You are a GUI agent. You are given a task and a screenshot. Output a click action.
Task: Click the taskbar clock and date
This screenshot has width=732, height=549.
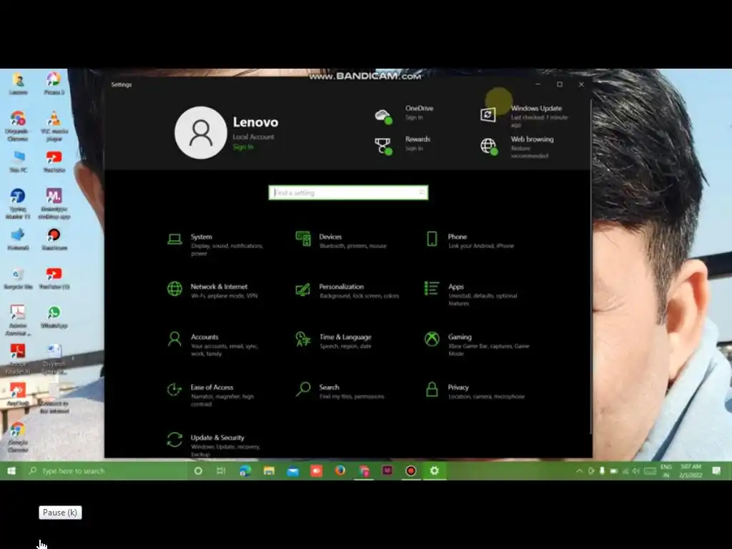[691, 470]
